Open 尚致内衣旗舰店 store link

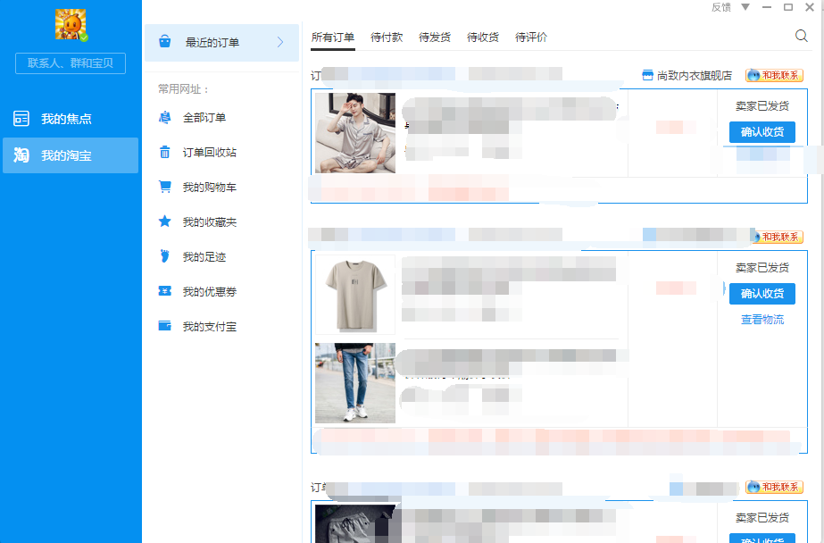pyautogui.click(x=695, y=76)
